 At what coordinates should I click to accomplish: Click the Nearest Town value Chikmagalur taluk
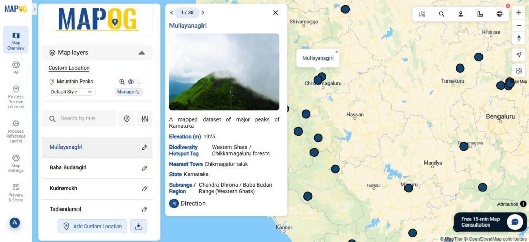(x=226, y=164)
